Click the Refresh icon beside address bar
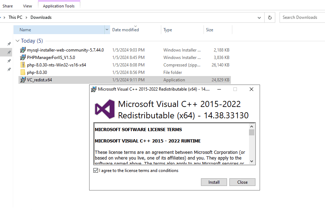Viewport: 325px width, 210px height. point(270,17)
